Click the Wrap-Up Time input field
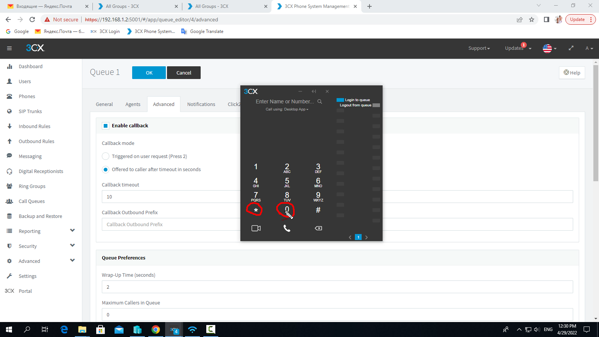The height and width of the screenshot is (337, 599). coord(337,287)
